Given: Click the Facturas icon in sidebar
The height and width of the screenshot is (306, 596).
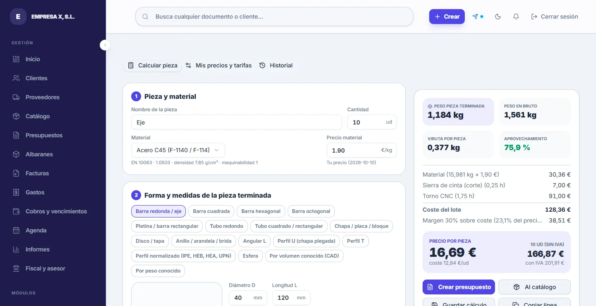Looking at the screenshot, I should (x=16, y=173).
